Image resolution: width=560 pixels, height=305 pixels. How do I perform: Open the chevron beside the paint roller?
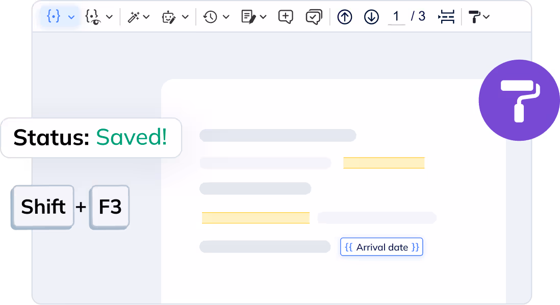pyautogui.click(x=487, y=17)
